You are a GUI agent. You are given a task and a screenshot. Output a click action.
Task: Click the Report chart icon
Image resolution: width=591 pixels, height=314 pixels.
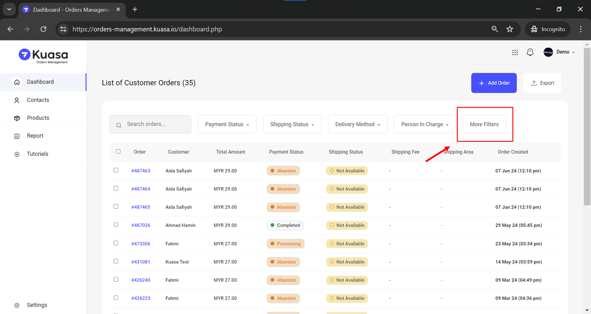[17, 136]
